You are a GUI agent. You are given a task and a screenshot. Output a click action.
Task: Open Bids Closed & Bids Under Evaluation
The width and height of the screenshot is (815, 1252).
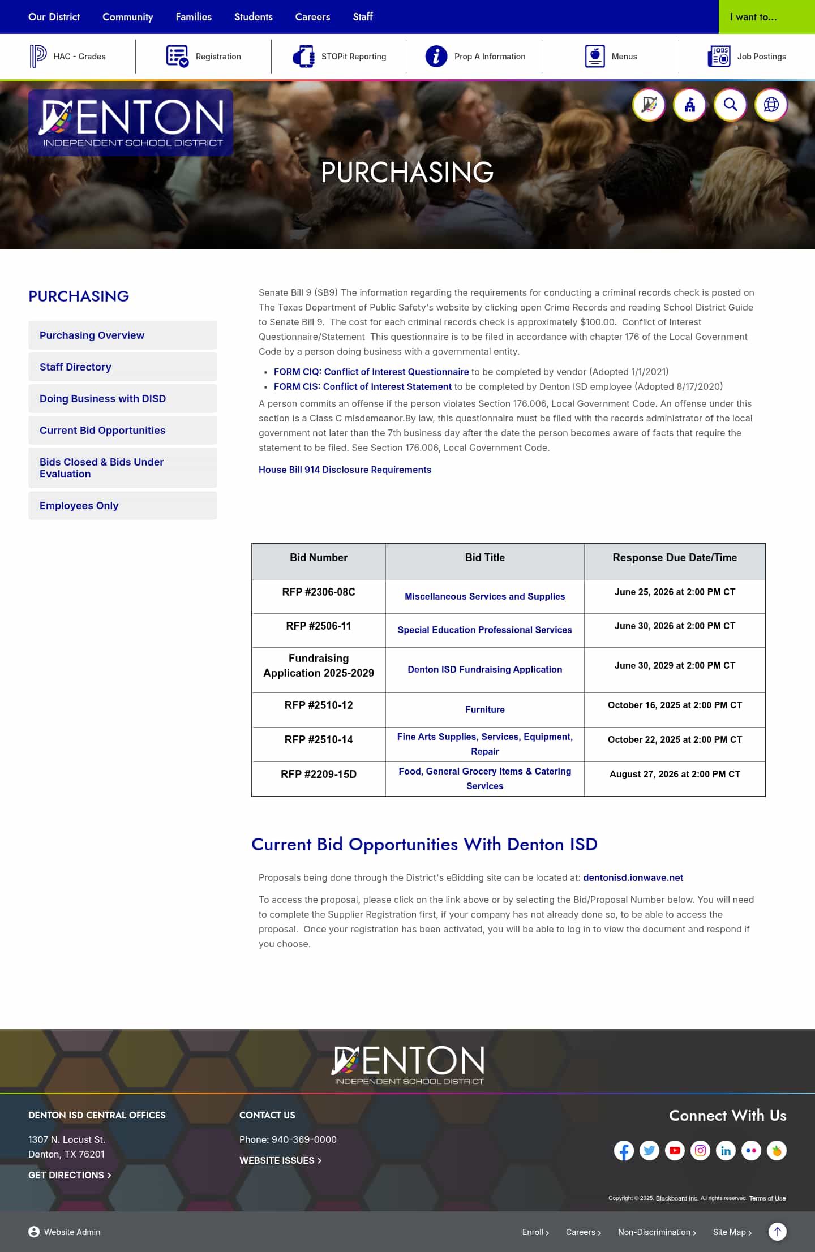(x=123, y=468)
